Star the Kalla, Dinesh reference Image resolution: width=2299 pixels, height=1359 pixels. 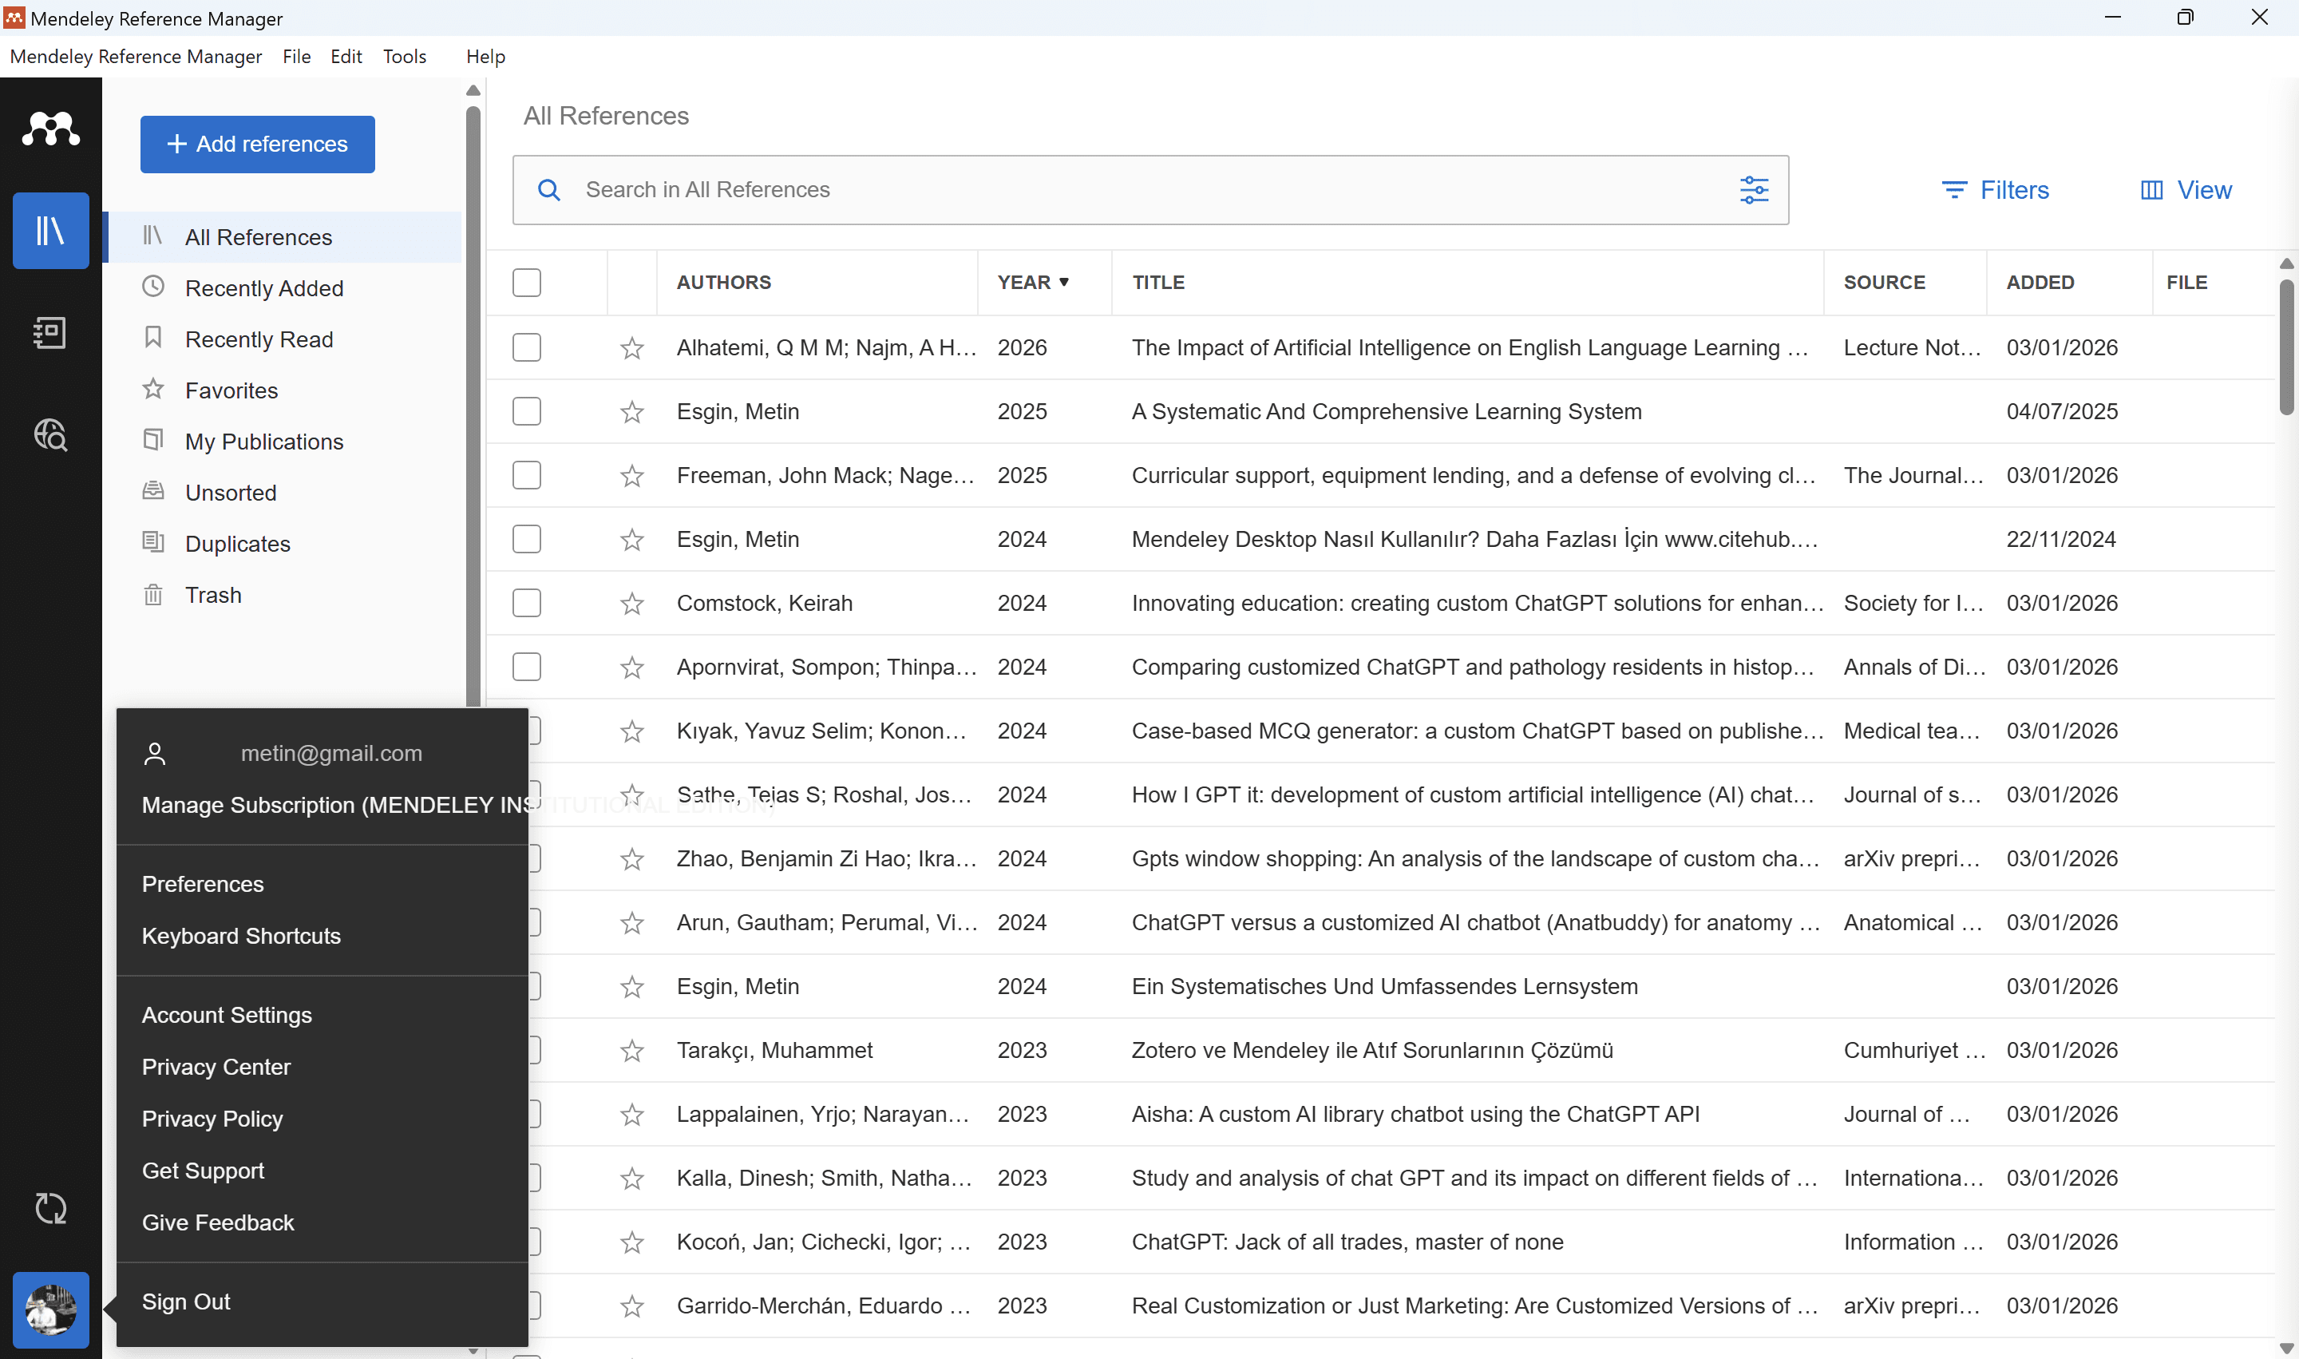(x=631, y=1179)
